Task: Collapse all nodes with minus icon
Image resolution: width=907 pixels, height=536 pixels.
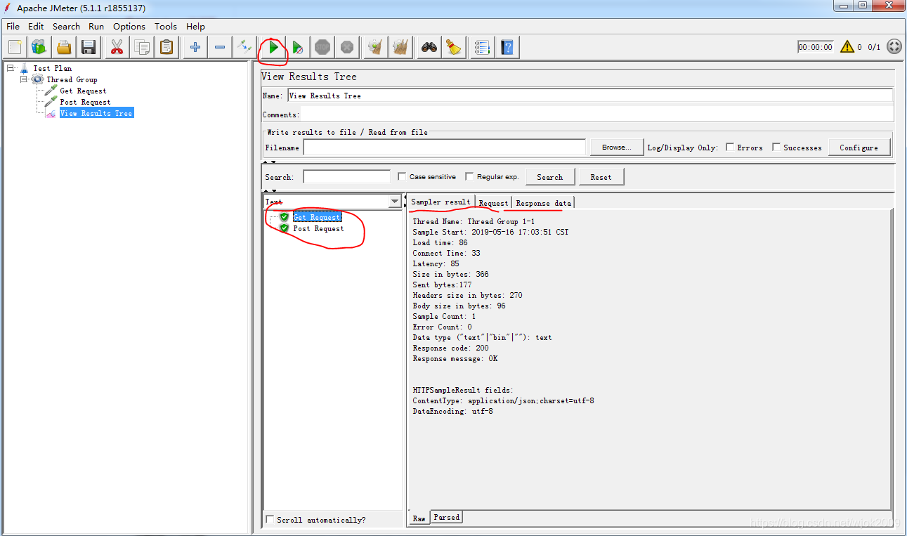Action: click(220, 48)
